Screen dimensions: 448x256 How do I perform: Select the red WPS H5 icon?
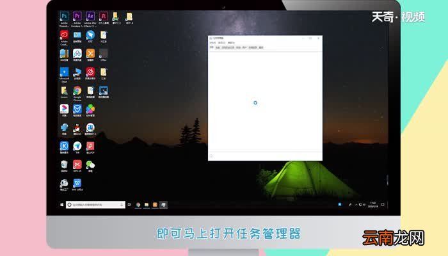[77, 165]
